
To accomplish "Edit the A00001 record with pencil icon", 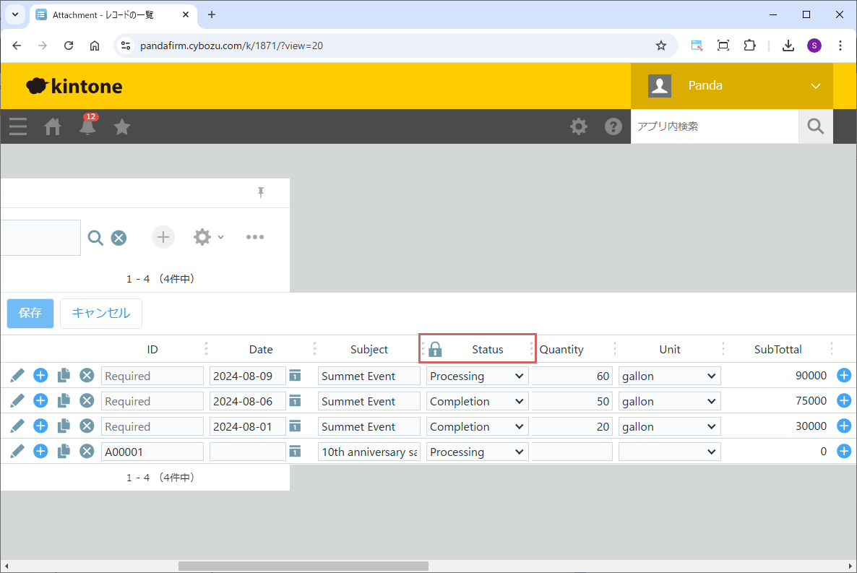I will click(x=18, y=452).
